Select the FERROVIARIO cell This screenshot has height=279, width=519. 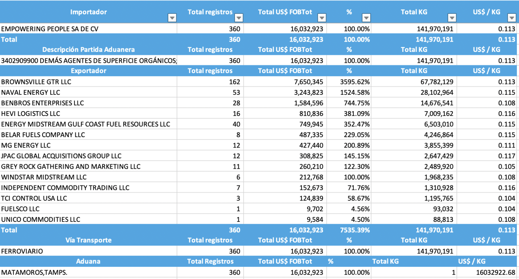coord(88,251)
